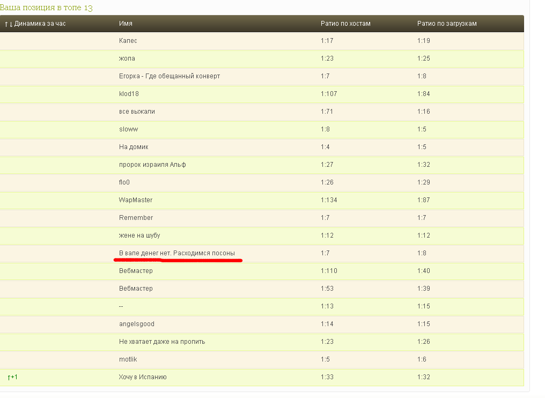Click host ratio 1:33
545x398 pixels.
[327, 378]
